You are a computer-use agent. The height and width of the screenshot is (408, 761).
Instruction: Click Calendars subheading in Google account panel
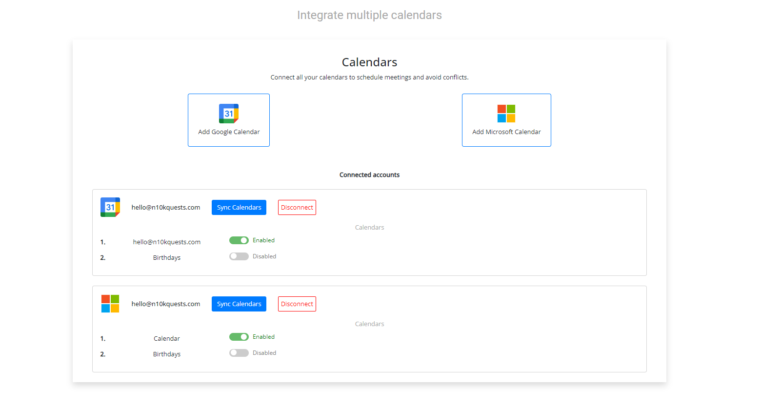coord(369,227)
